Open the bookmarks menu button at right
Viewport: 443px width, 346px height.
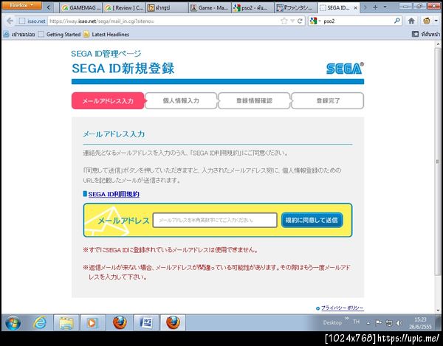(x=426, y=35)
